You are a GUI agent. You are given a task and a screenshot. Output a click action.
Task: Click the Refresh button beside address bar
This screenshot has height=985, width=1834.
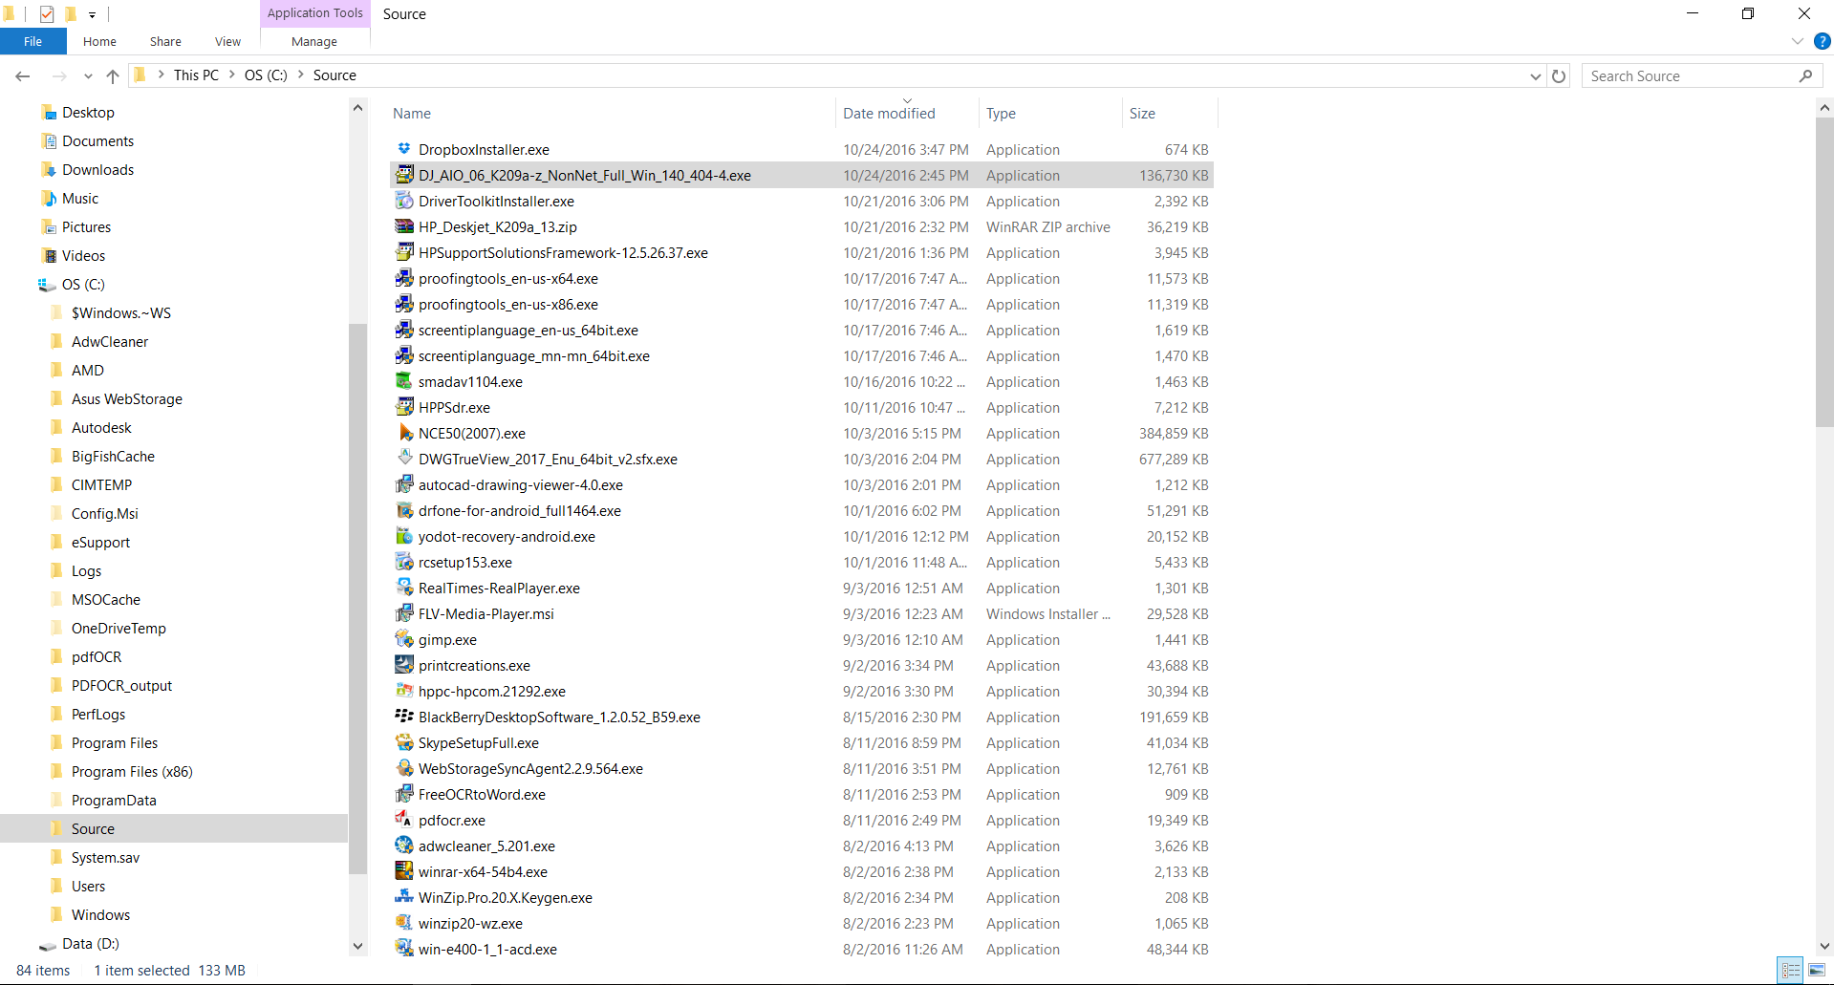click(x=1559, y=75)
